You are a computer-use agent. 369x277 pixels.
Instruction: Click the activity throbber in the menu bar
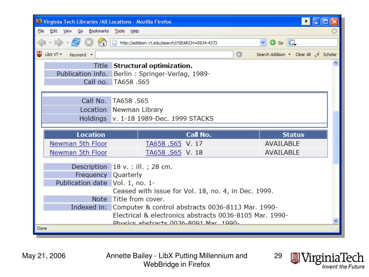tap(334, 31)
